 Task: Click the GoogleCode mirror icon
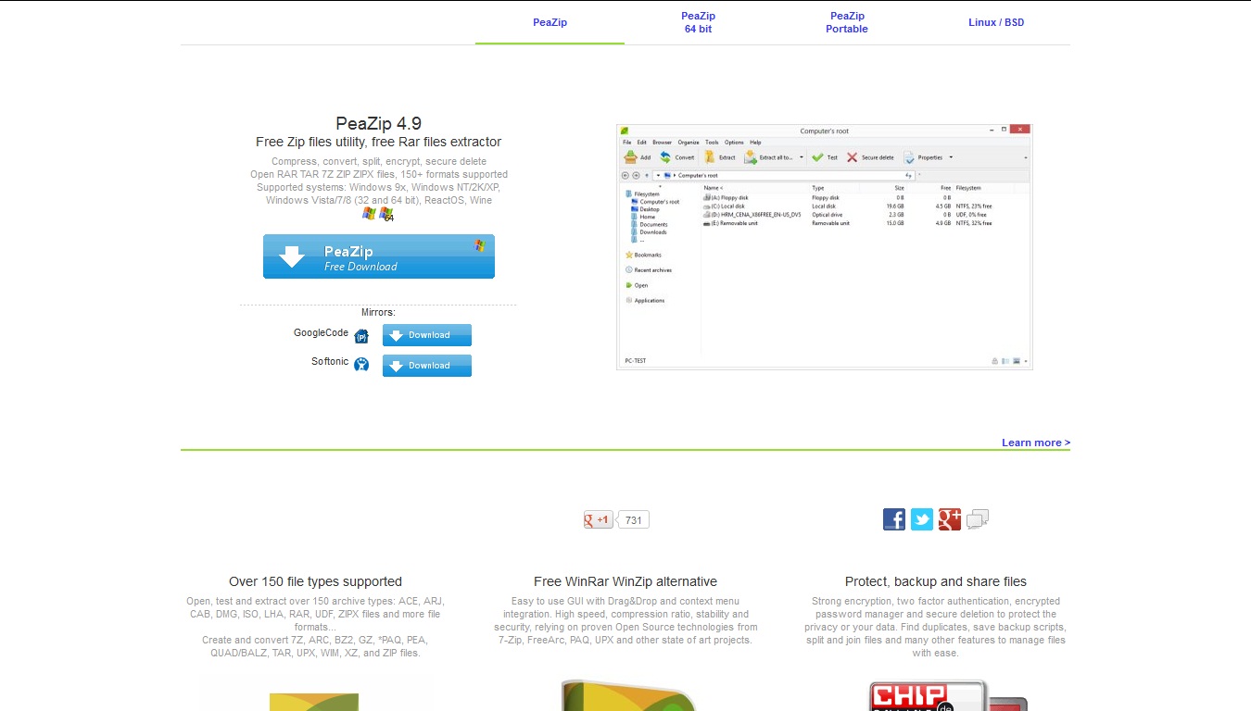[x=361, y=336]
